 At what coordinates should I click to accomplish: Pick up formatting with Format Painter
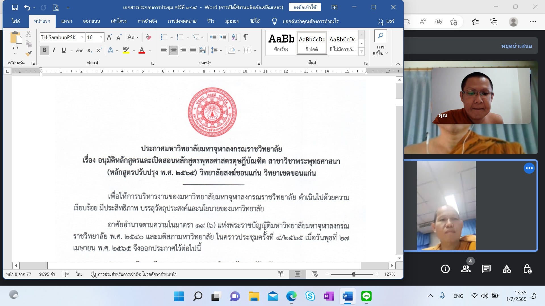point(28,53)
